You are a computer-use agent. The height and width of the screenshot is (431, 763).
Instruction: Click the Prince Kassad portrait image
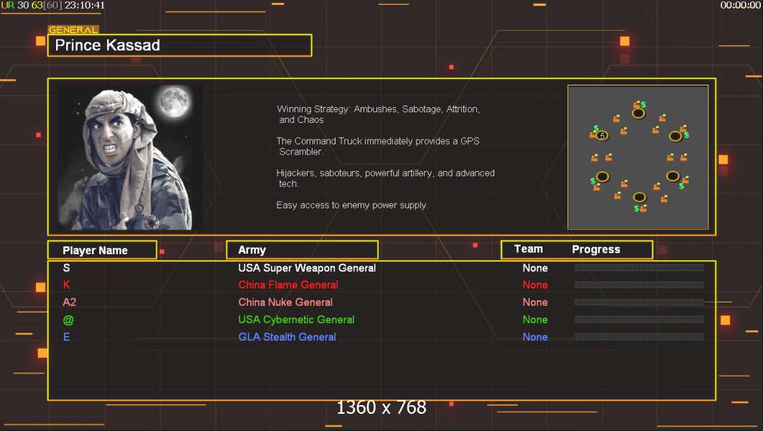130,157
